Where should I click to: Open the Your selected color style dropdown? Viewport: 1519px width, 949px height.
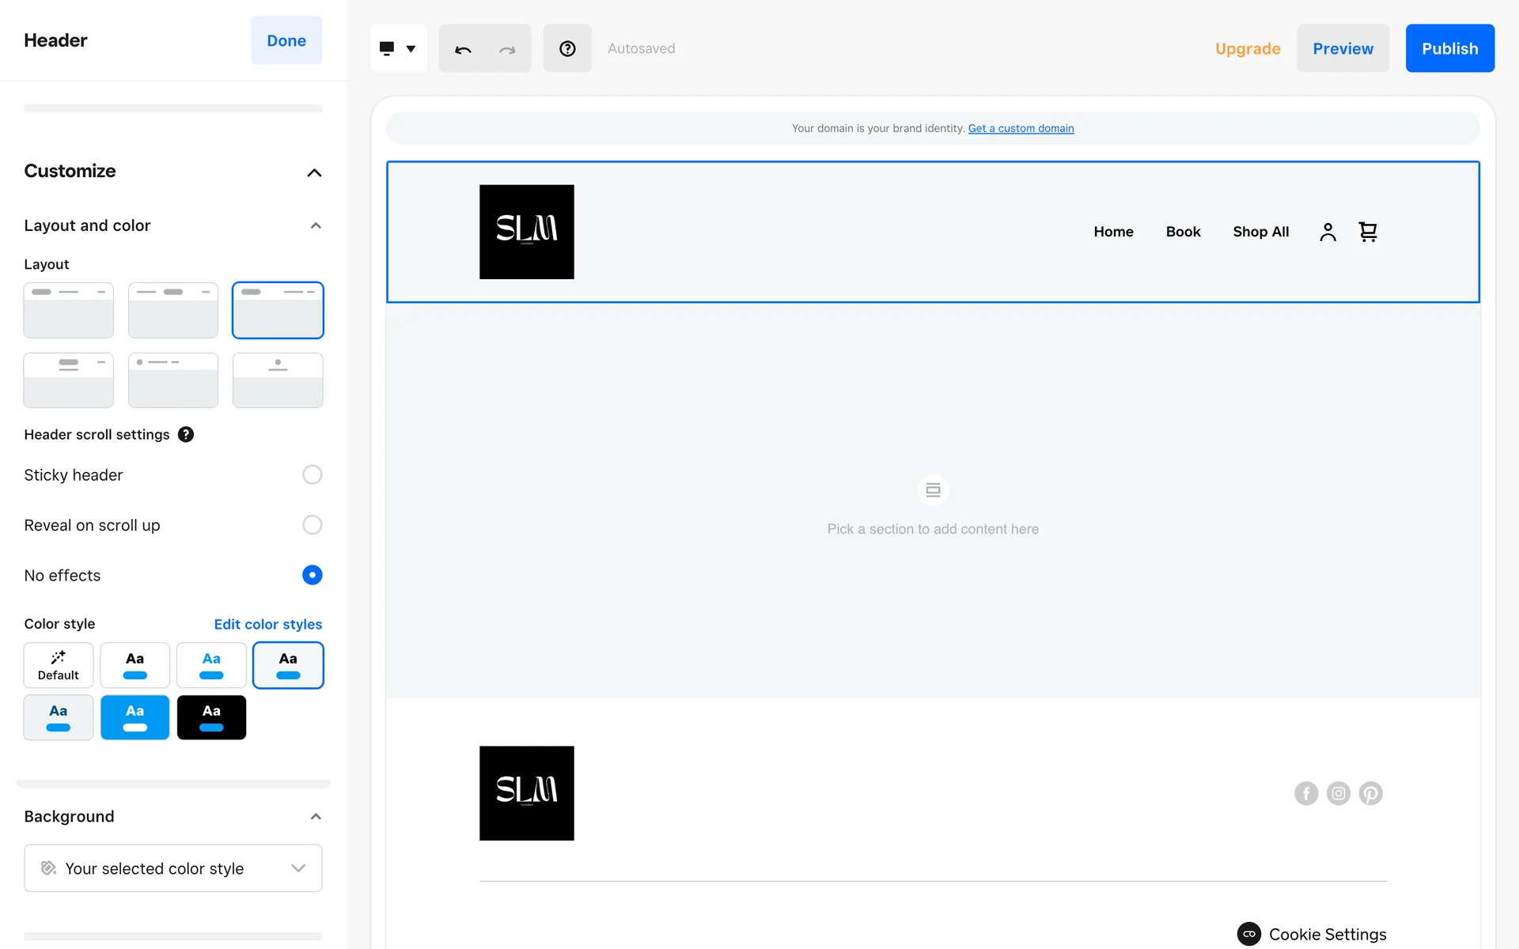pos(173,868)
